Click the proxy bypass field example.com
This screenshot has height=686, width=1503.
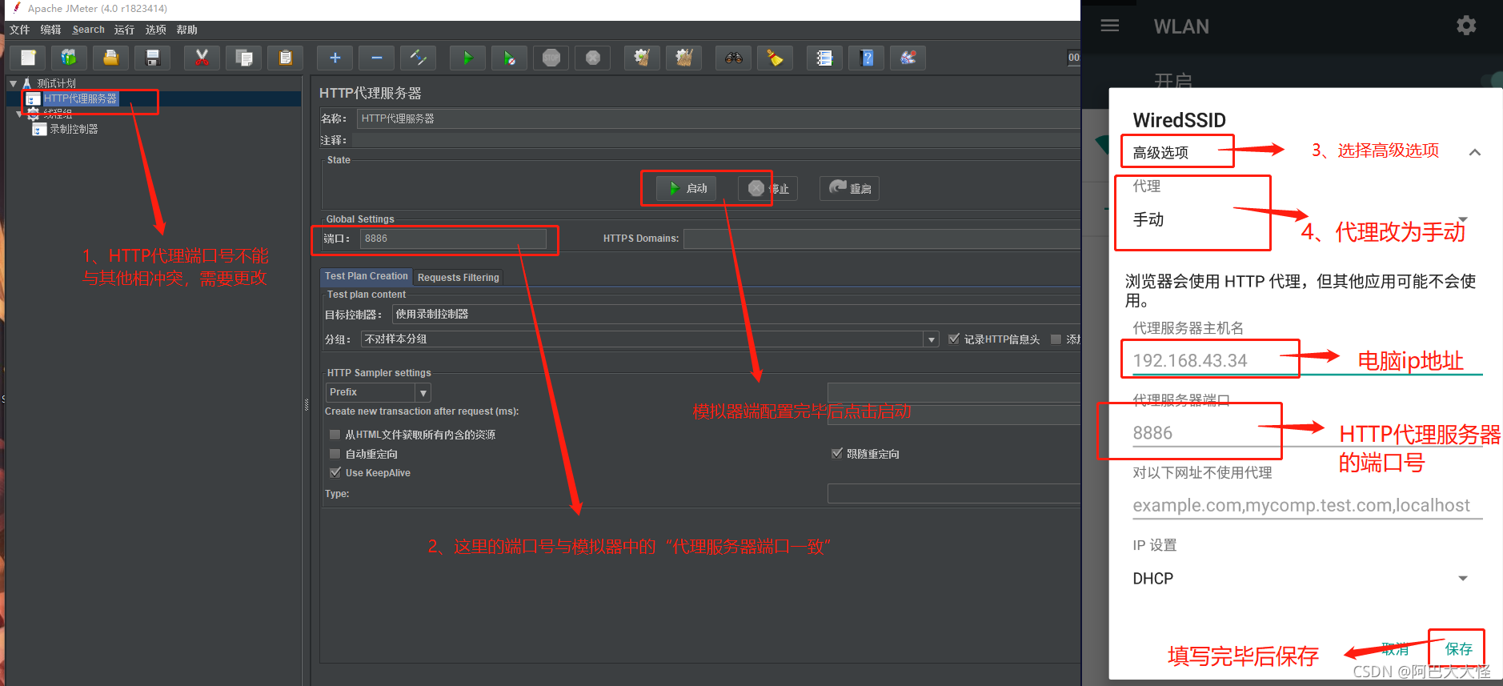pos(1307,505)
